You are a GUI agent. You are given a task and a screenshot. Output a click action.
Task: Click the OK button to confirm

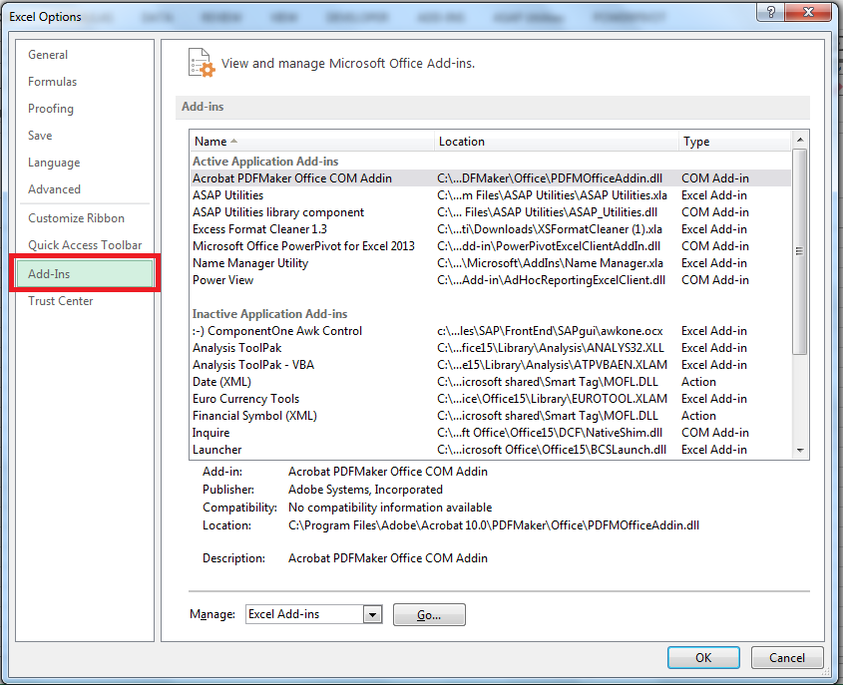[x=703, y=657]
